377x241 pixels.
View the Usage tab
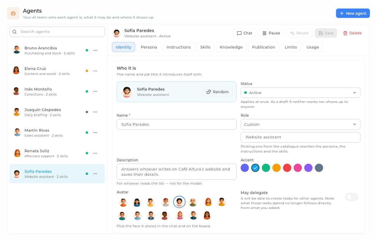point(312,47)
